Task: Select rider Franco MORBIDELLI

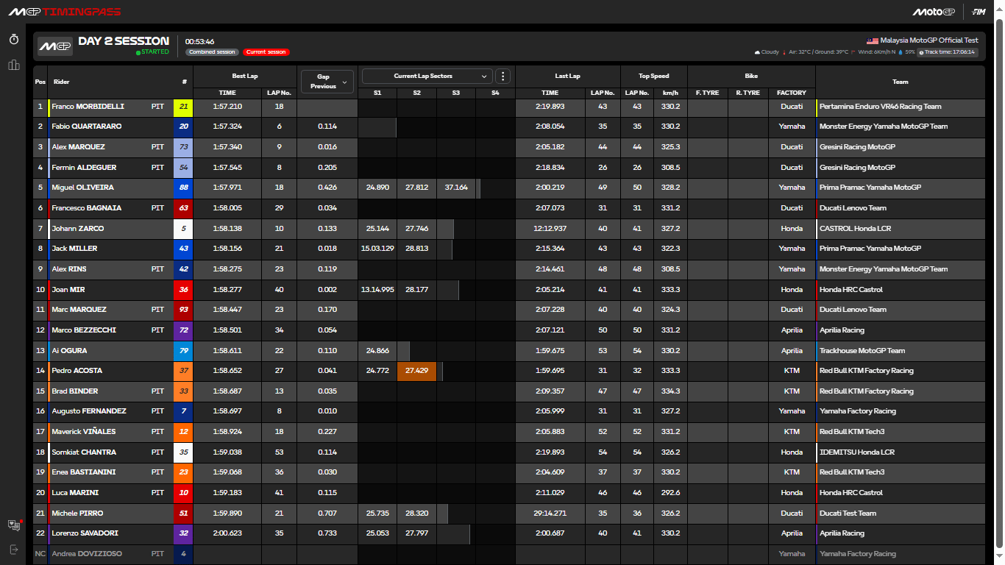Action: (x=88, y=107)
